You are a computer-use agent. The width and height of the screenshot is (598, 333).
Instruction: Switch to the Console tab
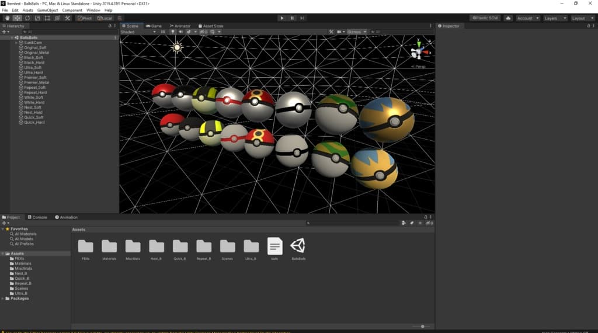(x=37, y=217)
